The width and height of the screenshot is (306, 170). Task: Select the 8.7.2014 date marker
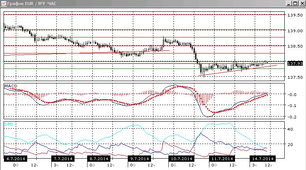point(99,159)
